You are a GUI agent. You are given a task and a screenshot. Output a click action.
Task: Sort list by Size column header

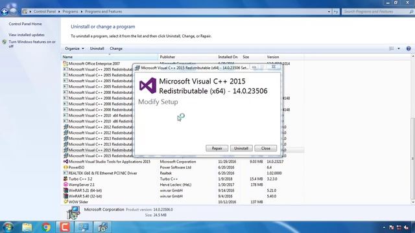coord(253,57)
